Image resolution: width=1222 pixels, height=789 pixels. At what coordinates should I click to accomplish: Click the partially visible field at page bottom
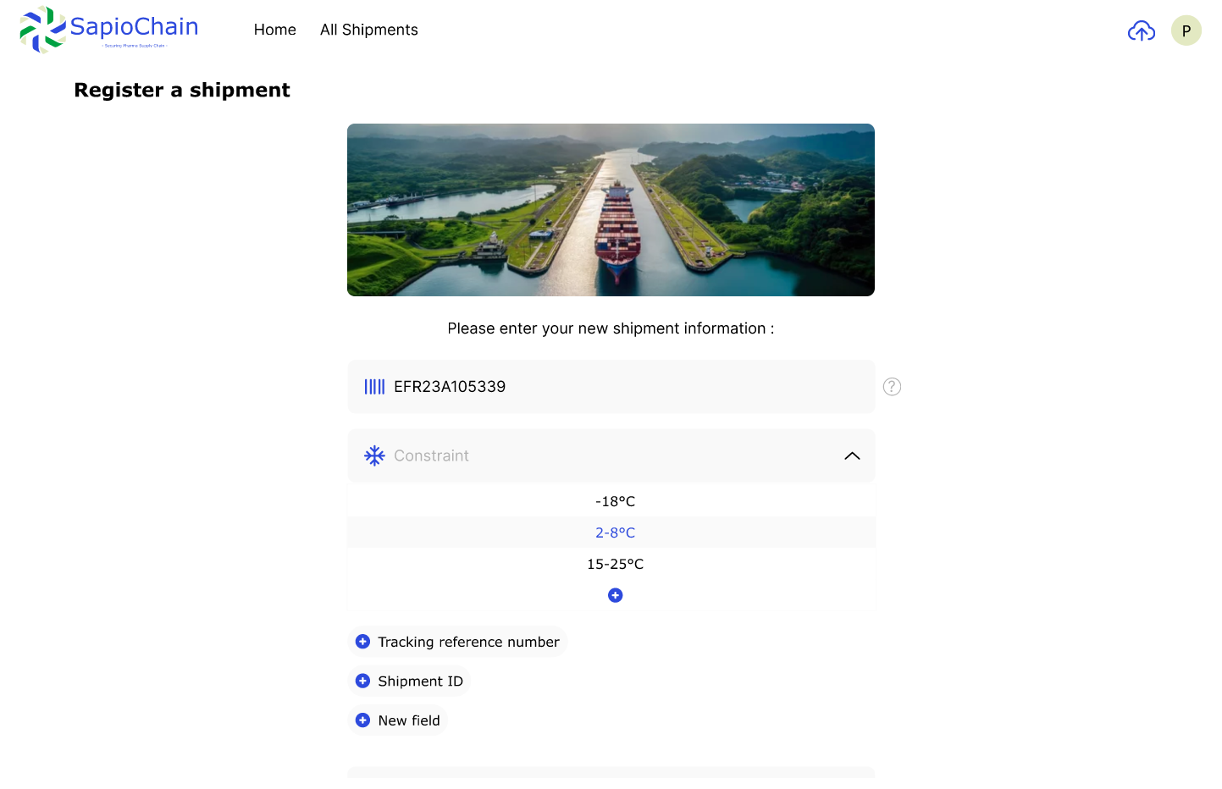(611, 772)
